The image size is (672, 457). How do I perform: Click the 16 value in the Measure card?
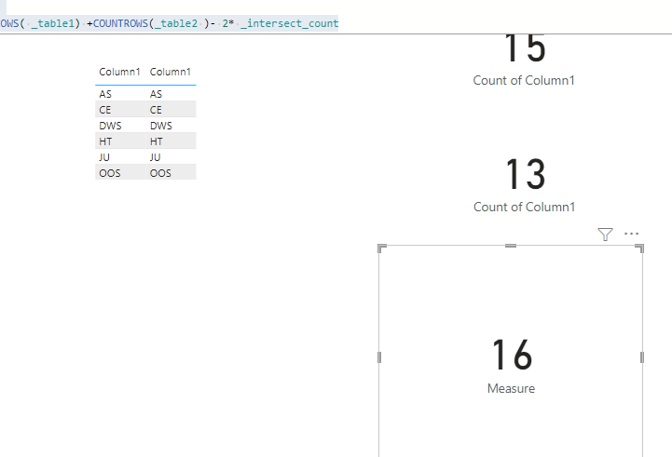[x=512, y=355]
